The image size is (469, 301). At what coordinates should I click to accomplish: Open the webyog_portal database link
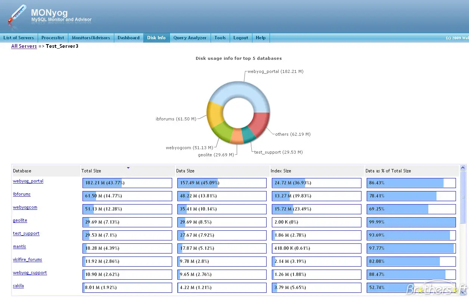point(28,181)
